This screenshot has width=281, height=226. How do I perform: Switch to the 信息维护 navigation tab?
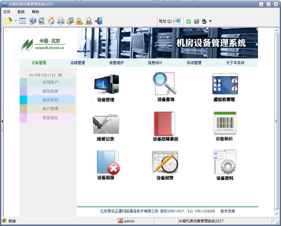116,63
